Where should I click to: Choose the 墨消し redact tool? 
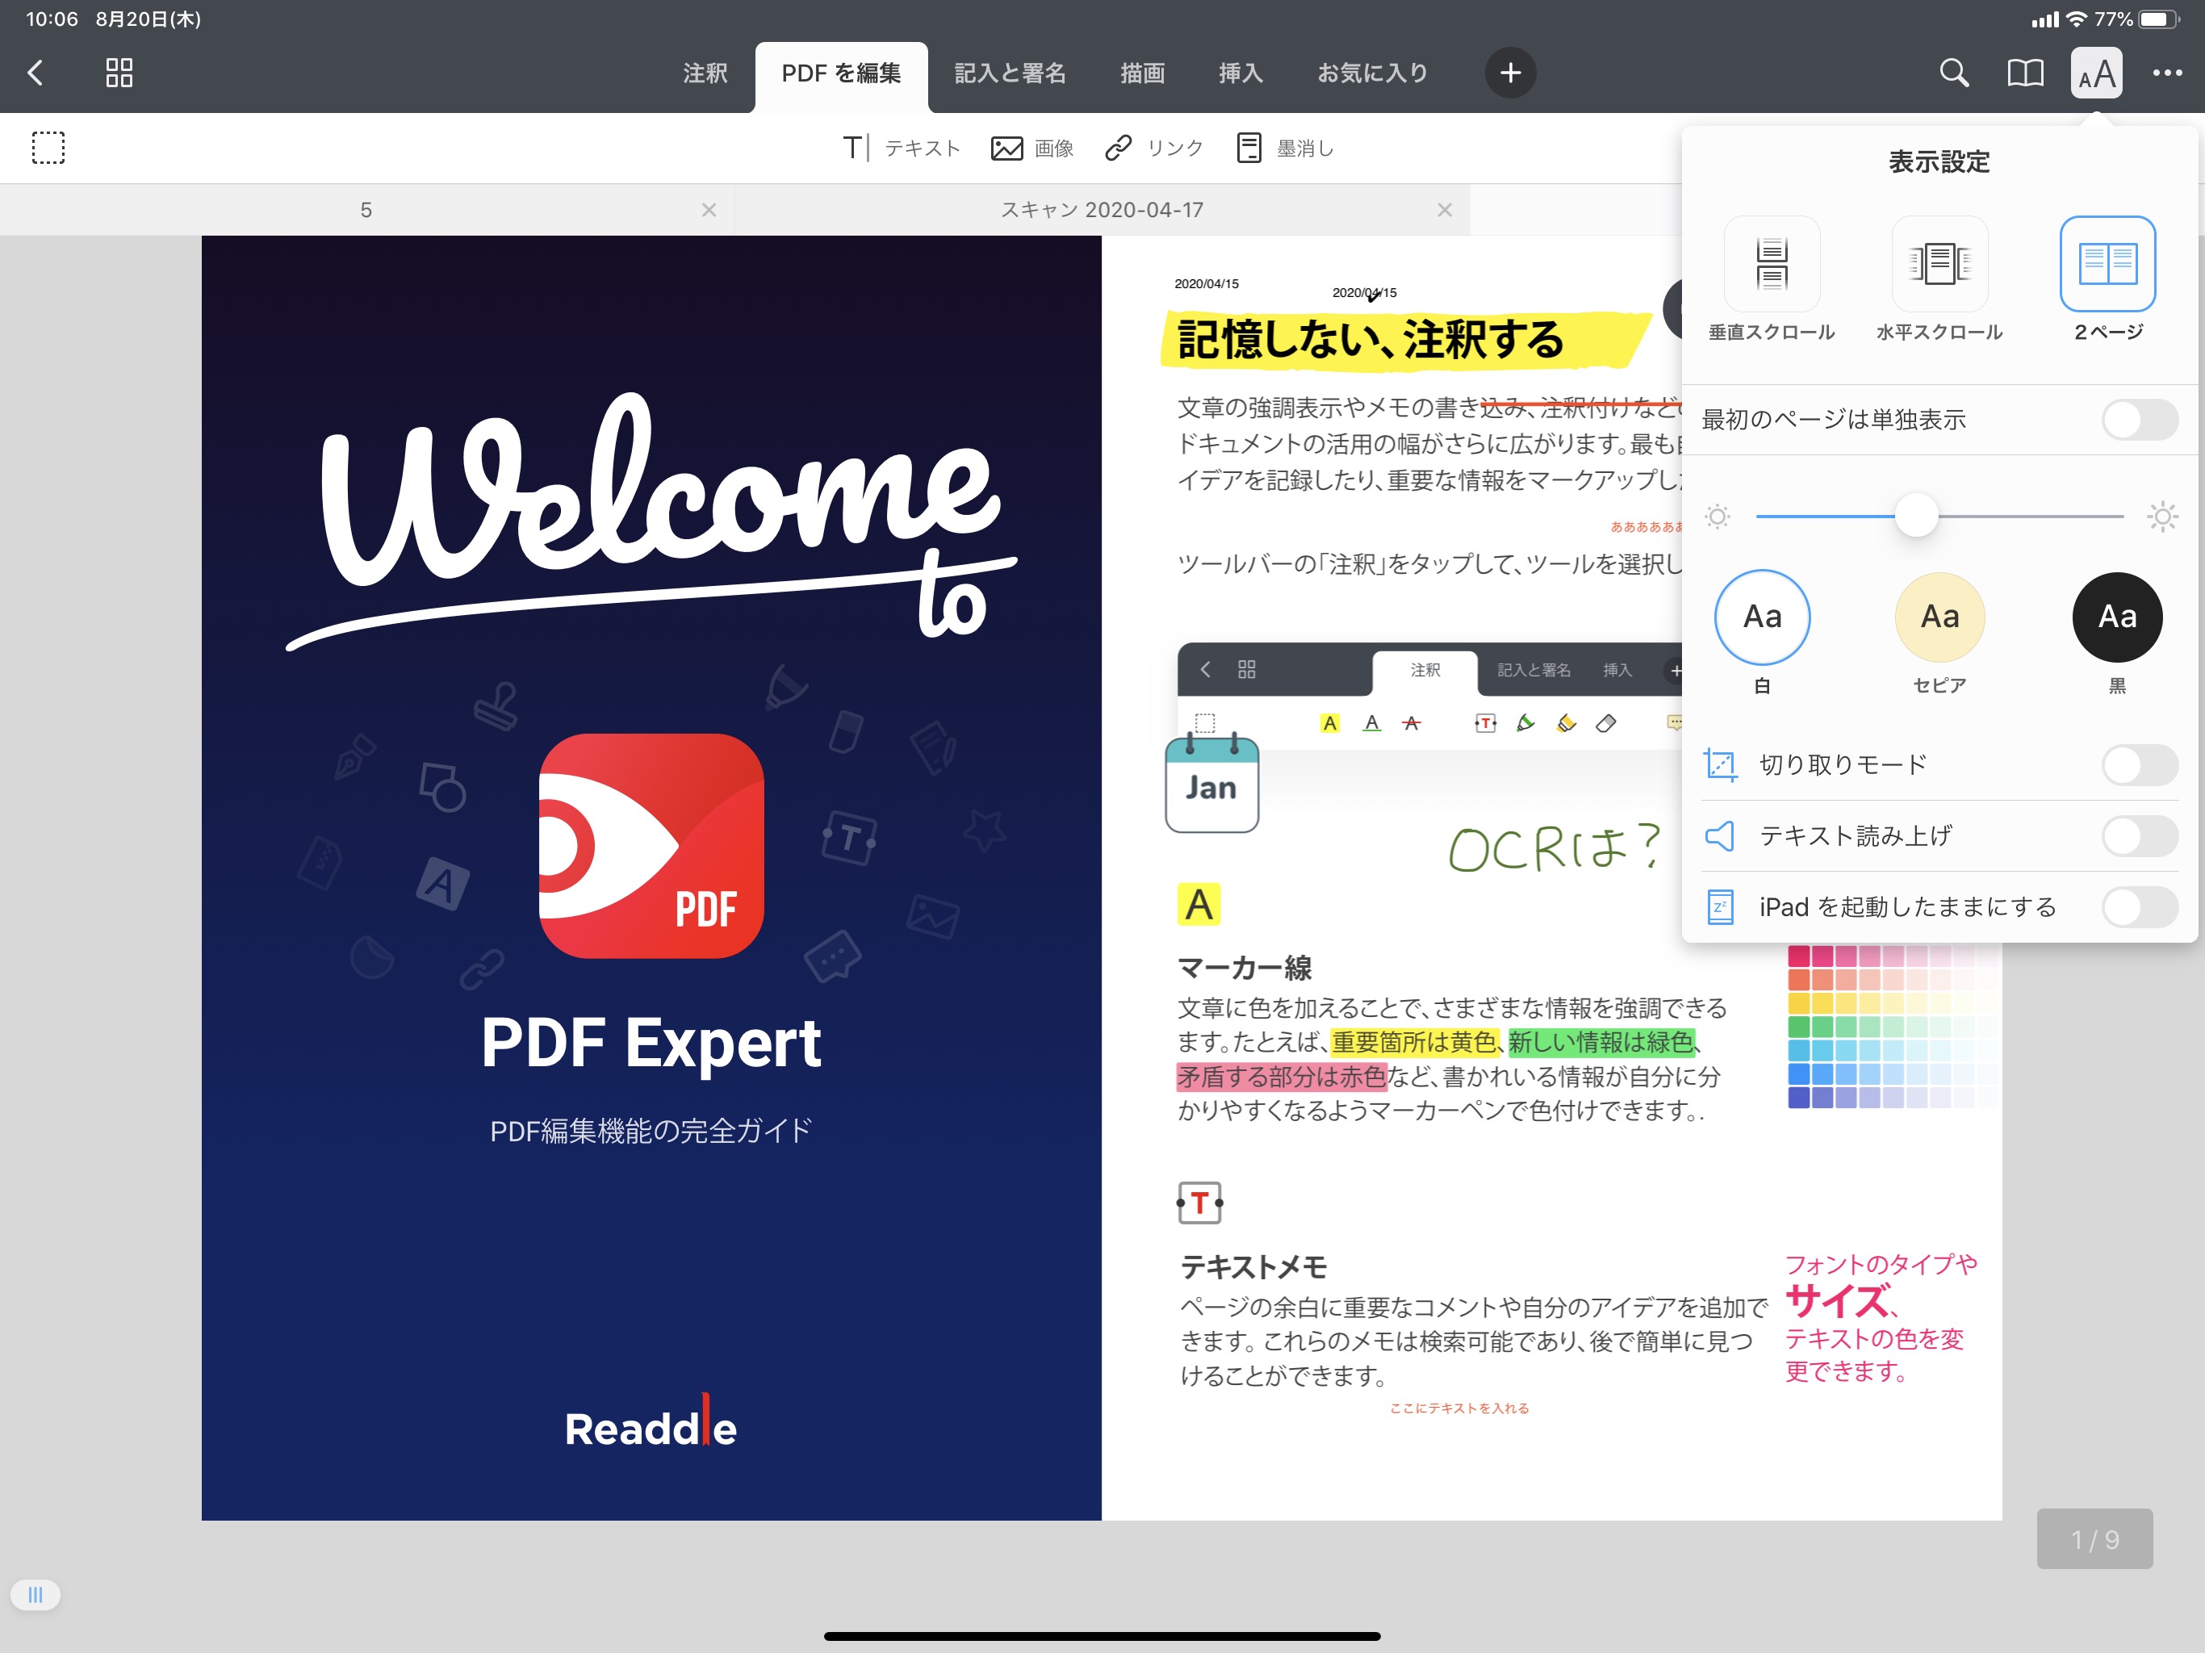(x=1285, y=148)
